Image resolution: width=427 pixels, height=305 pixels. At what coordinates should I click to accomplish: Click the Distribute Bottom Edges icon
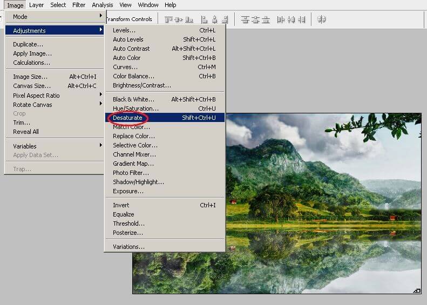tap(266, 19)
